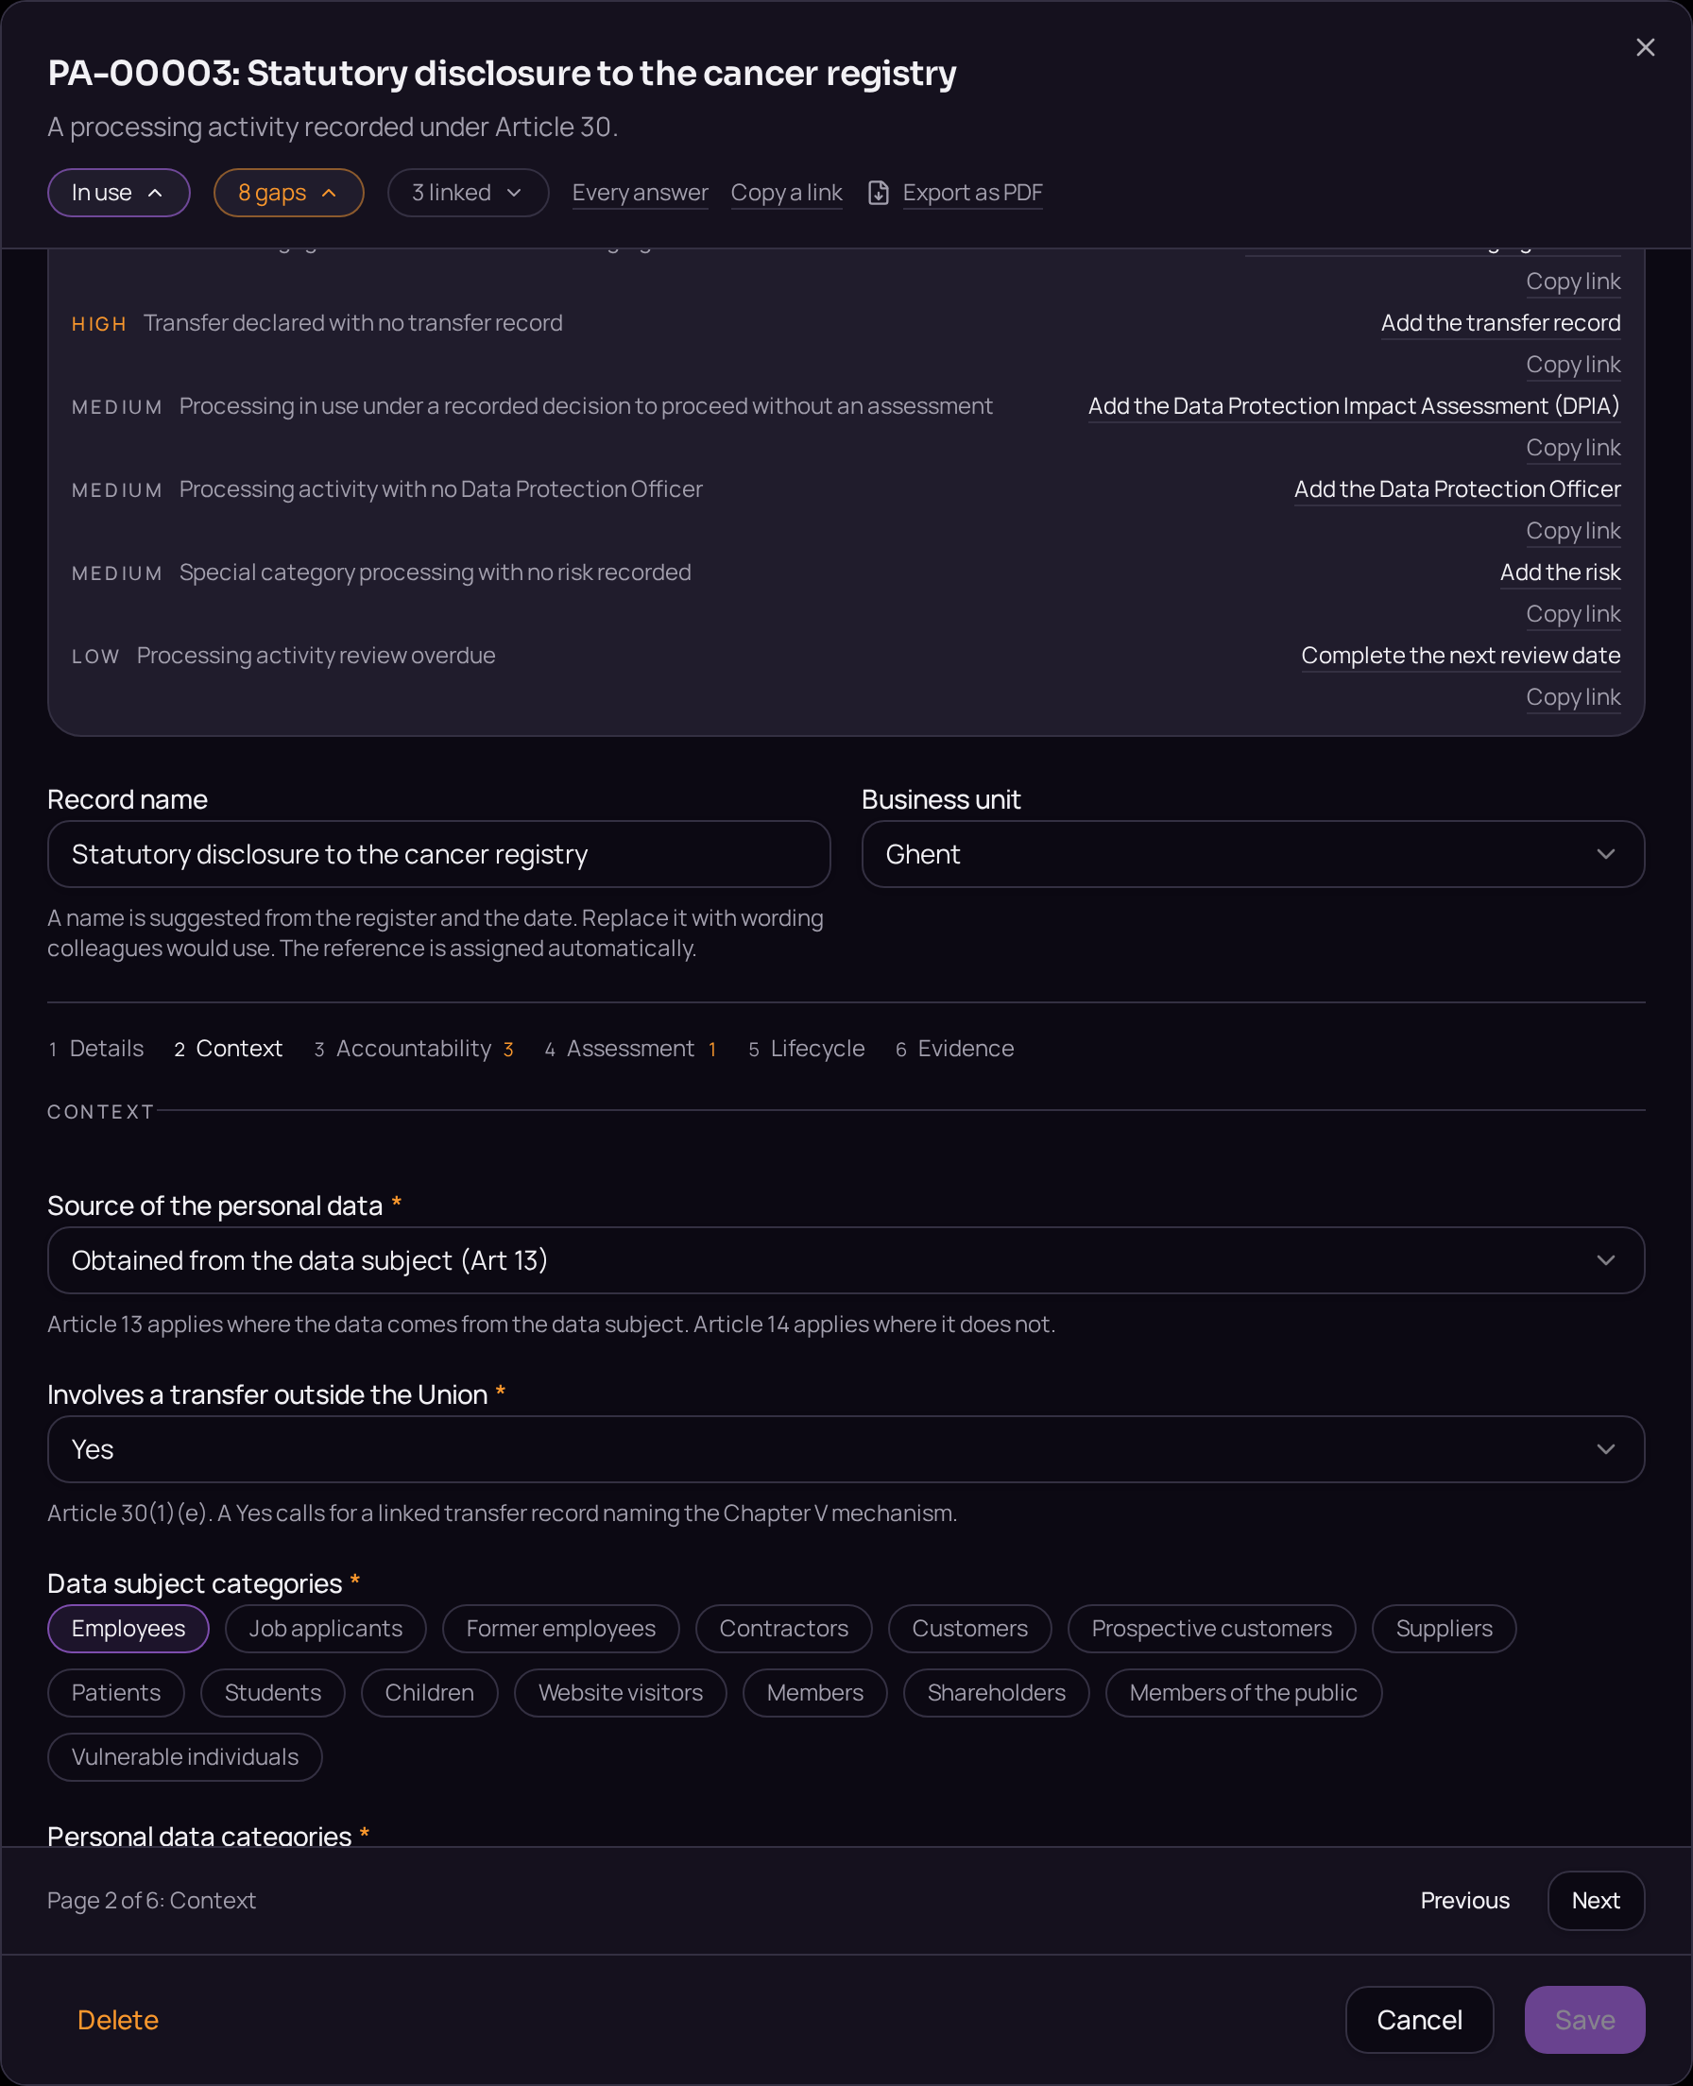Collapse the 8 gaps chevron pill

click(289, 193)
